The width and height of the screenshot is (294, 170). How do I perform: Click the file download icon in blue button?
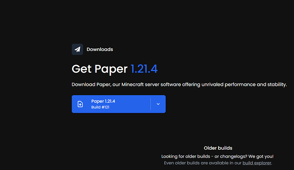[80, 104]
